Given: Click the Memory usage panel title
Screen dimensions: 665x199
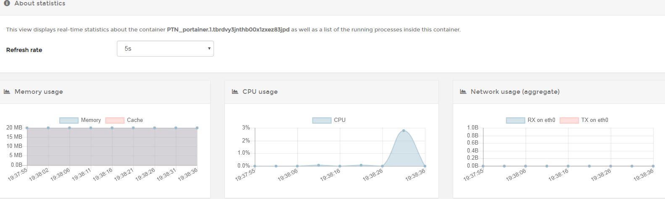Looking at the screenshot, I should (x=39, y=92).
